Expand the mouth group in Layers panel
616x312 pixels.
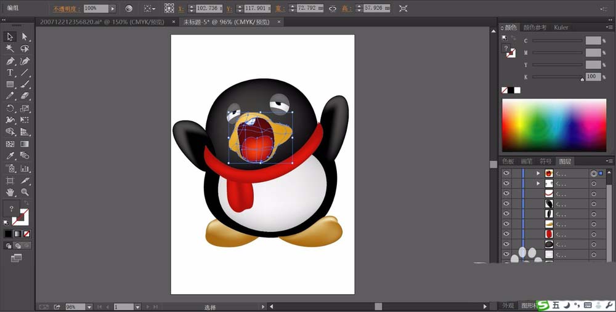[x=538, y=173]
